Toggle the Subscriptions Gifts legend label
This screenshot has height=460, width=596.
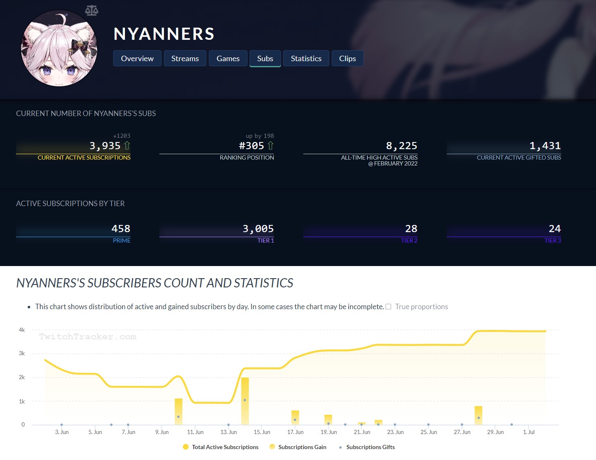pos(371,447)
